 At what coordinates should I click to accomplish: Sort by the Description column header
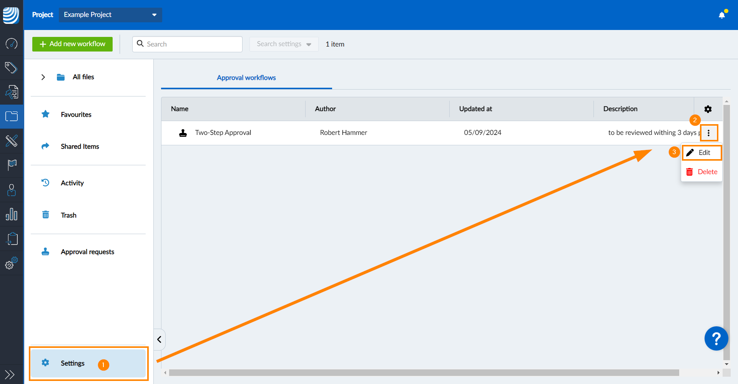[x=620, y=109]
